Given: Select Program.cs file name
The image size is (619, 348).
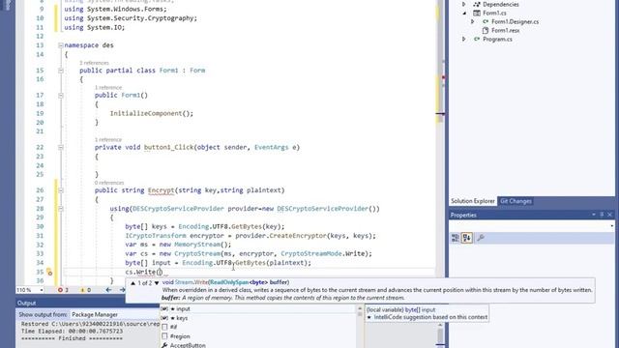Looking at the screenshot, I should click(x=497, y=39).
